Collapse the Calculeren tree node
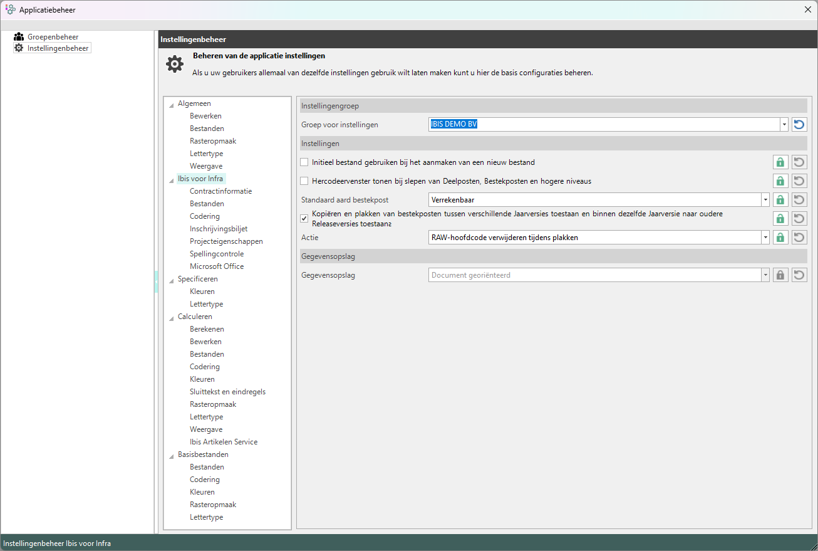This screenshot has height=551, width=818. tap(172, 317)
